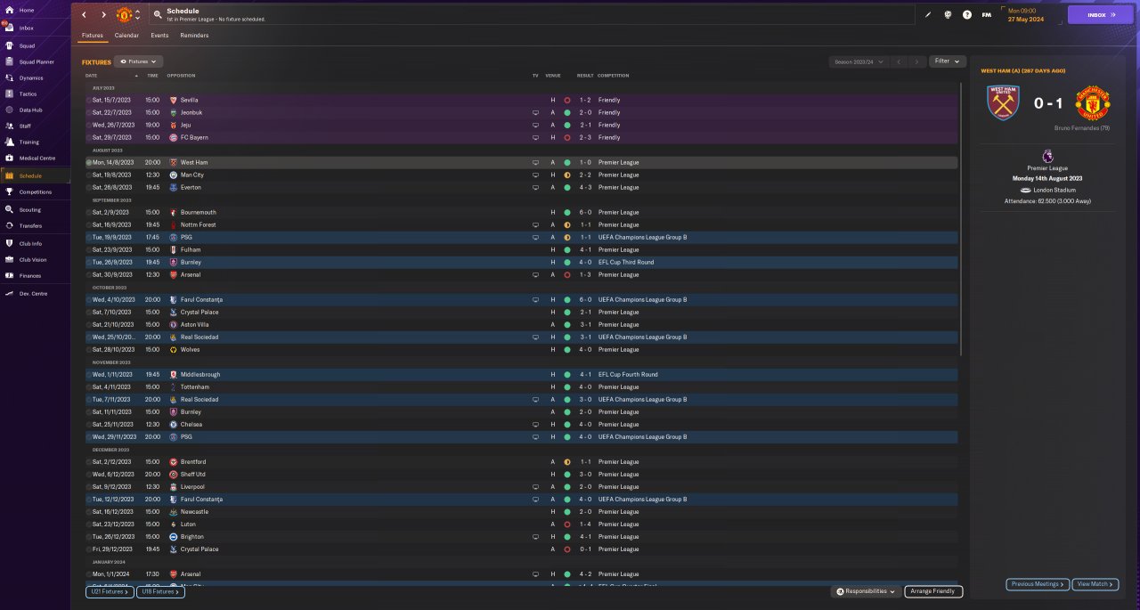Switch to the Calendar tab
The width and height of the screenshot is (1140, 610).
pos(126,36)
